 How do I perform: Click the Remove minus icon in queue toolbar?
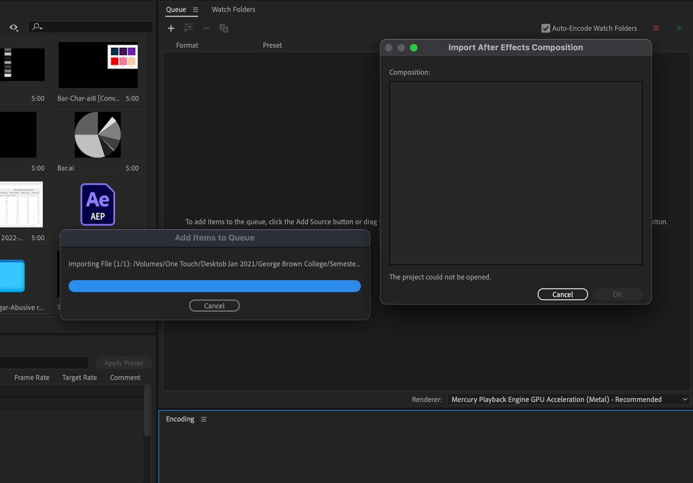point(206,28)
